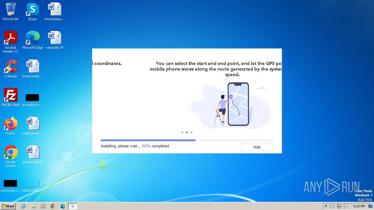
Task: Select the saidknowled... desktop file
Action: pyautogui.click(x=32, y=185)
